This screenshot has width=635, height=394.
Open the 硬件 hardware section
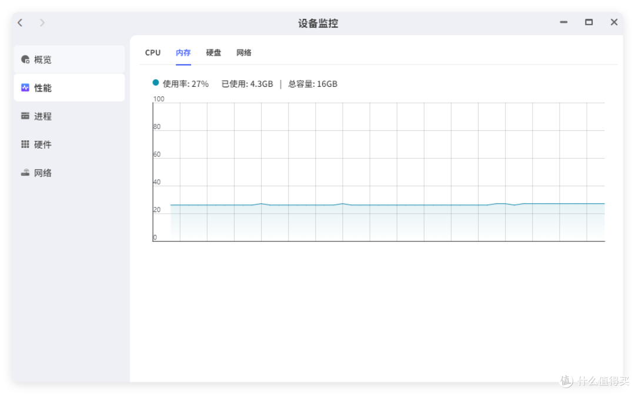(x=69, y=144)
